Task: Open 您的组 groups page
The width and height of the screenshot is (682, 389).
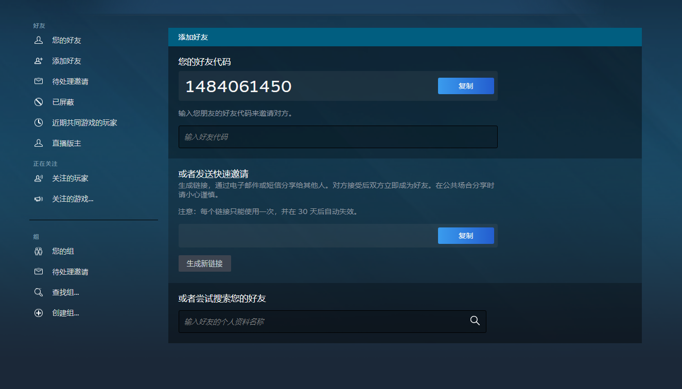Action: [63, 251]
